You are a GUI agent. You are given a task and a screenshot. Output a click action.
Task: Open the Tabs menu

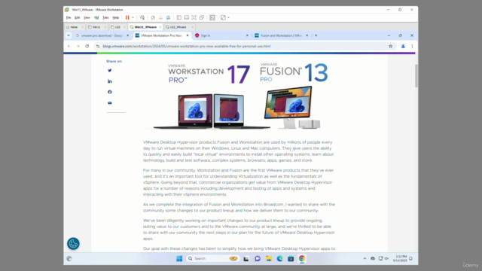[x=105, y=18]
